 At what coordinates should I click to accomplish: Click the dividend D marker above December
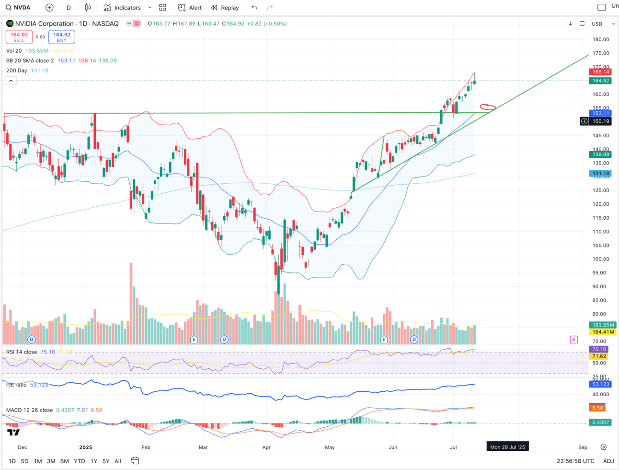32,340
